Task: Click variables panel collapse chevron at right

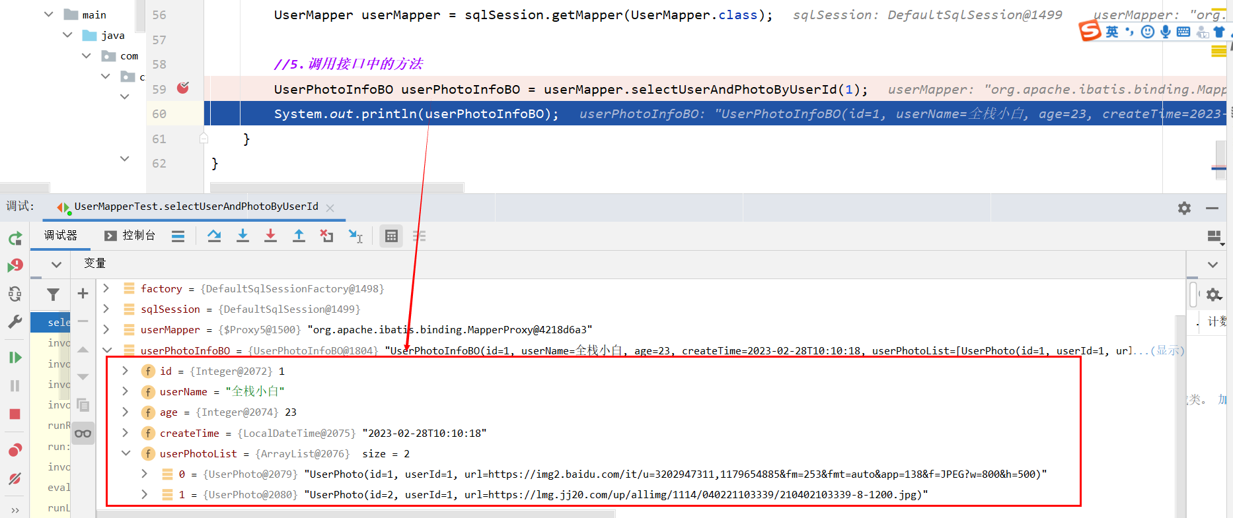Action: coord(1213,265)
